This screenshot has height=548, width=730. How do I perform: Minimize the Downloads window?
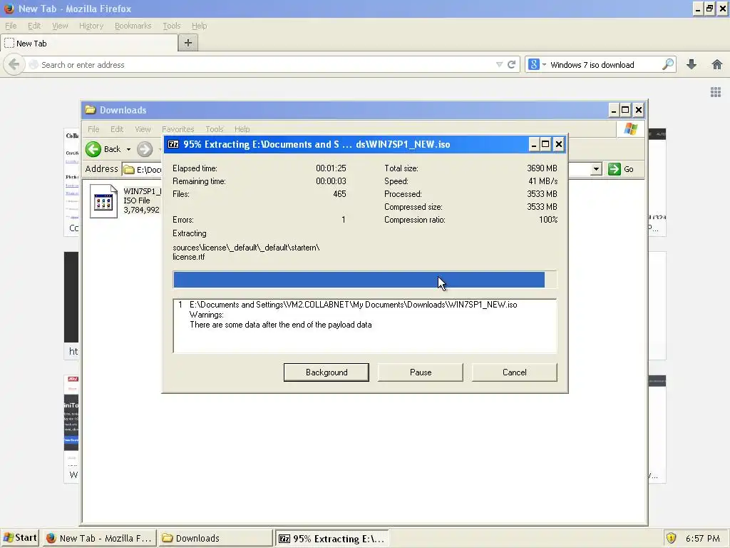613,111
